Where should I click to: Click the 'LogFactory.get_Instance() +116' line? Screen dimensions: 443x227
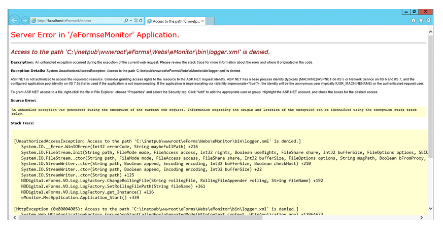[88, 192]
